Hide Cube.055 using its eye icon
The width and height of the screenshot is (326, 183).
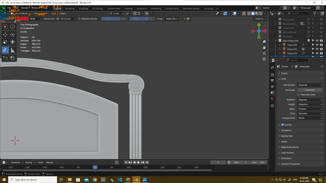317,45
